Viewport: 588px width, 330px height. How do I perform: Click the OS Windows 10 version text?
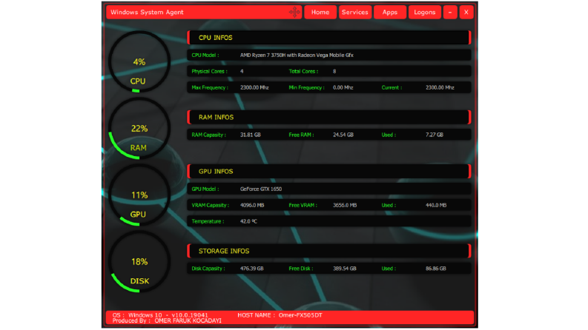tap(160, 315)
